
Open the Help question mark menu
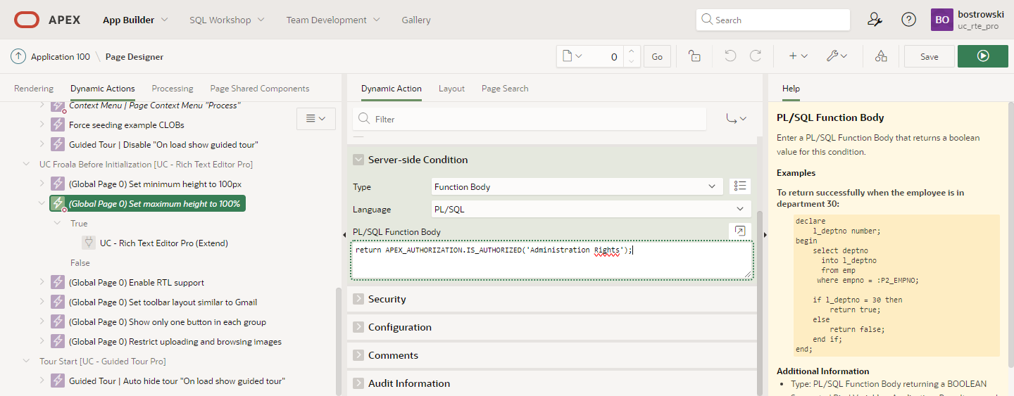point(909,20)
